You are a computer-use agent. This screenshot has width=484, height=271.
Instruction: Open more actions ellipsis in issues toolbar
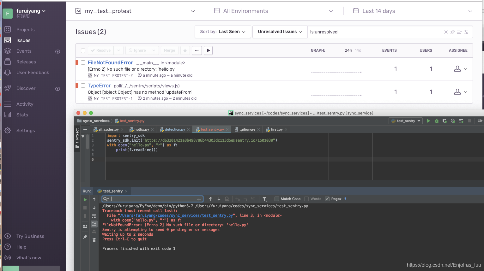(x=197, y=50)
